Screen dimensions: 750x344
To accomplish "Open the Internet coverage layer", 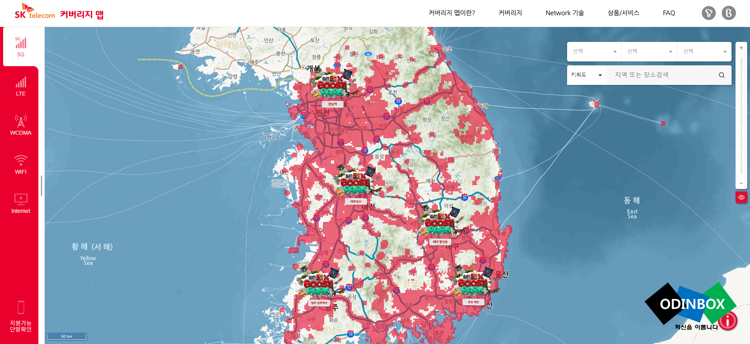I will [21, 204].
